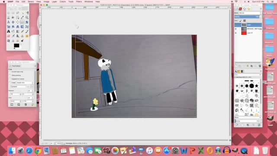The image size is (277, 156).
Task: Open the Colors menu
Action: click(62, 2)
